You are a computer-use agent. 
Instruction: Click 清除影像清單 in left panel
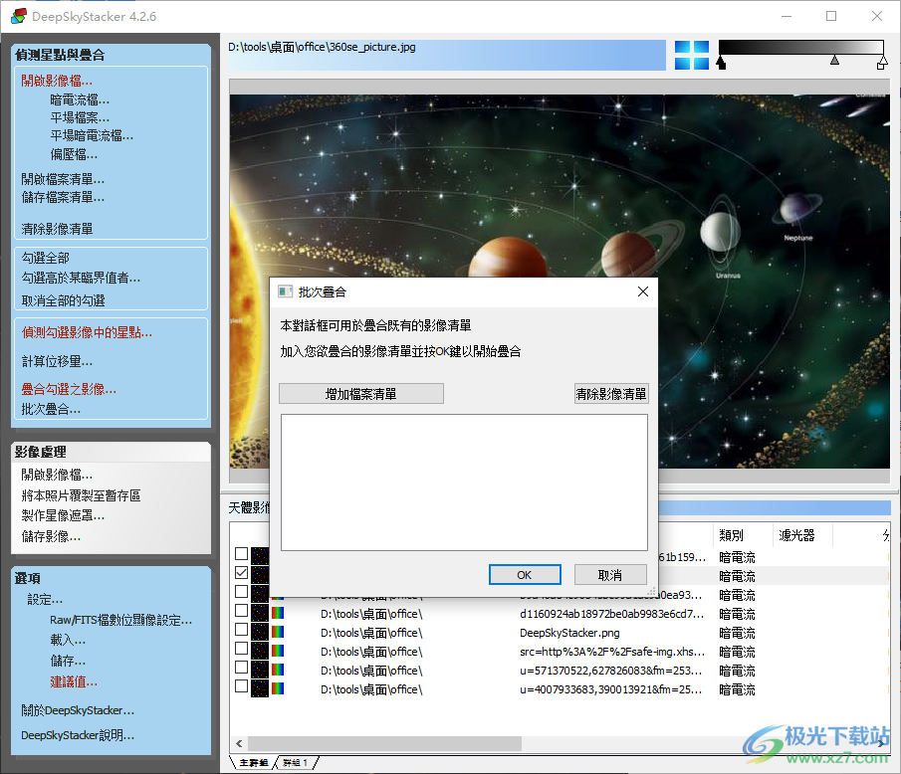pos(57,229)
